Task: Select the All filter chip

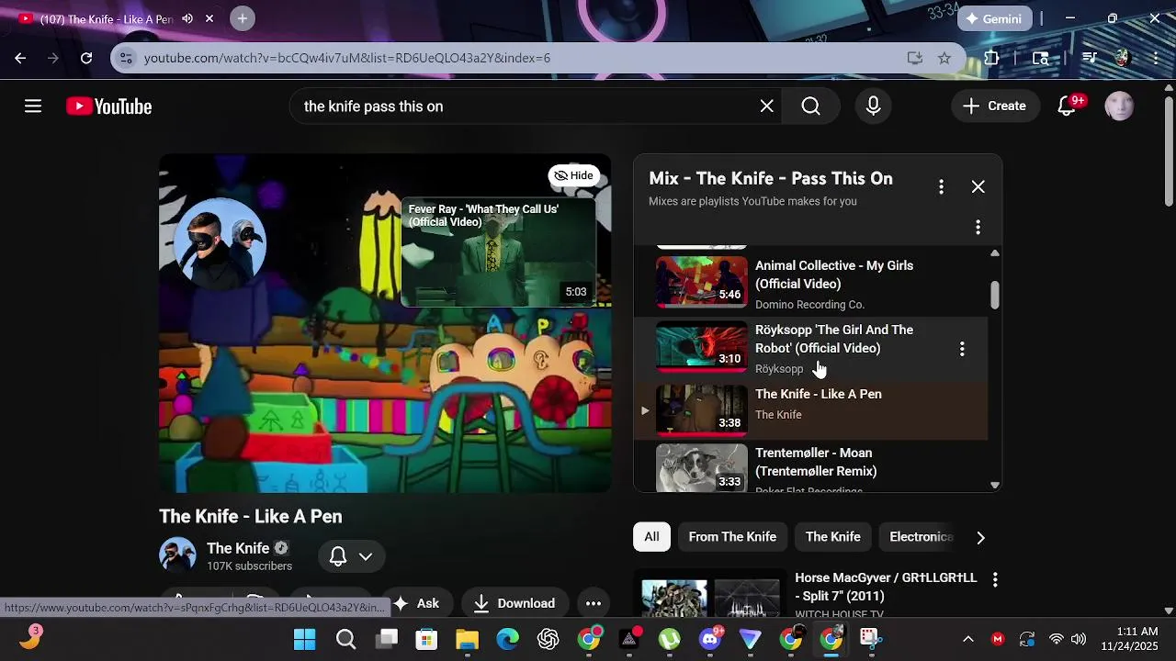Action: coord(651,537)
